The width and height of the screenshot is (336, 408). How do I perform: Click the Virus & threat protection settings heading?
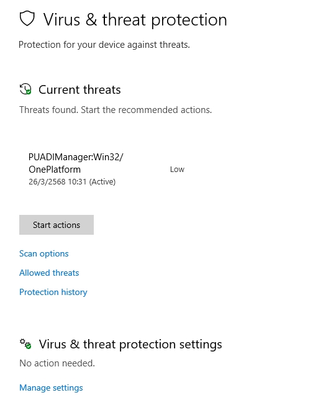[130, 344]
